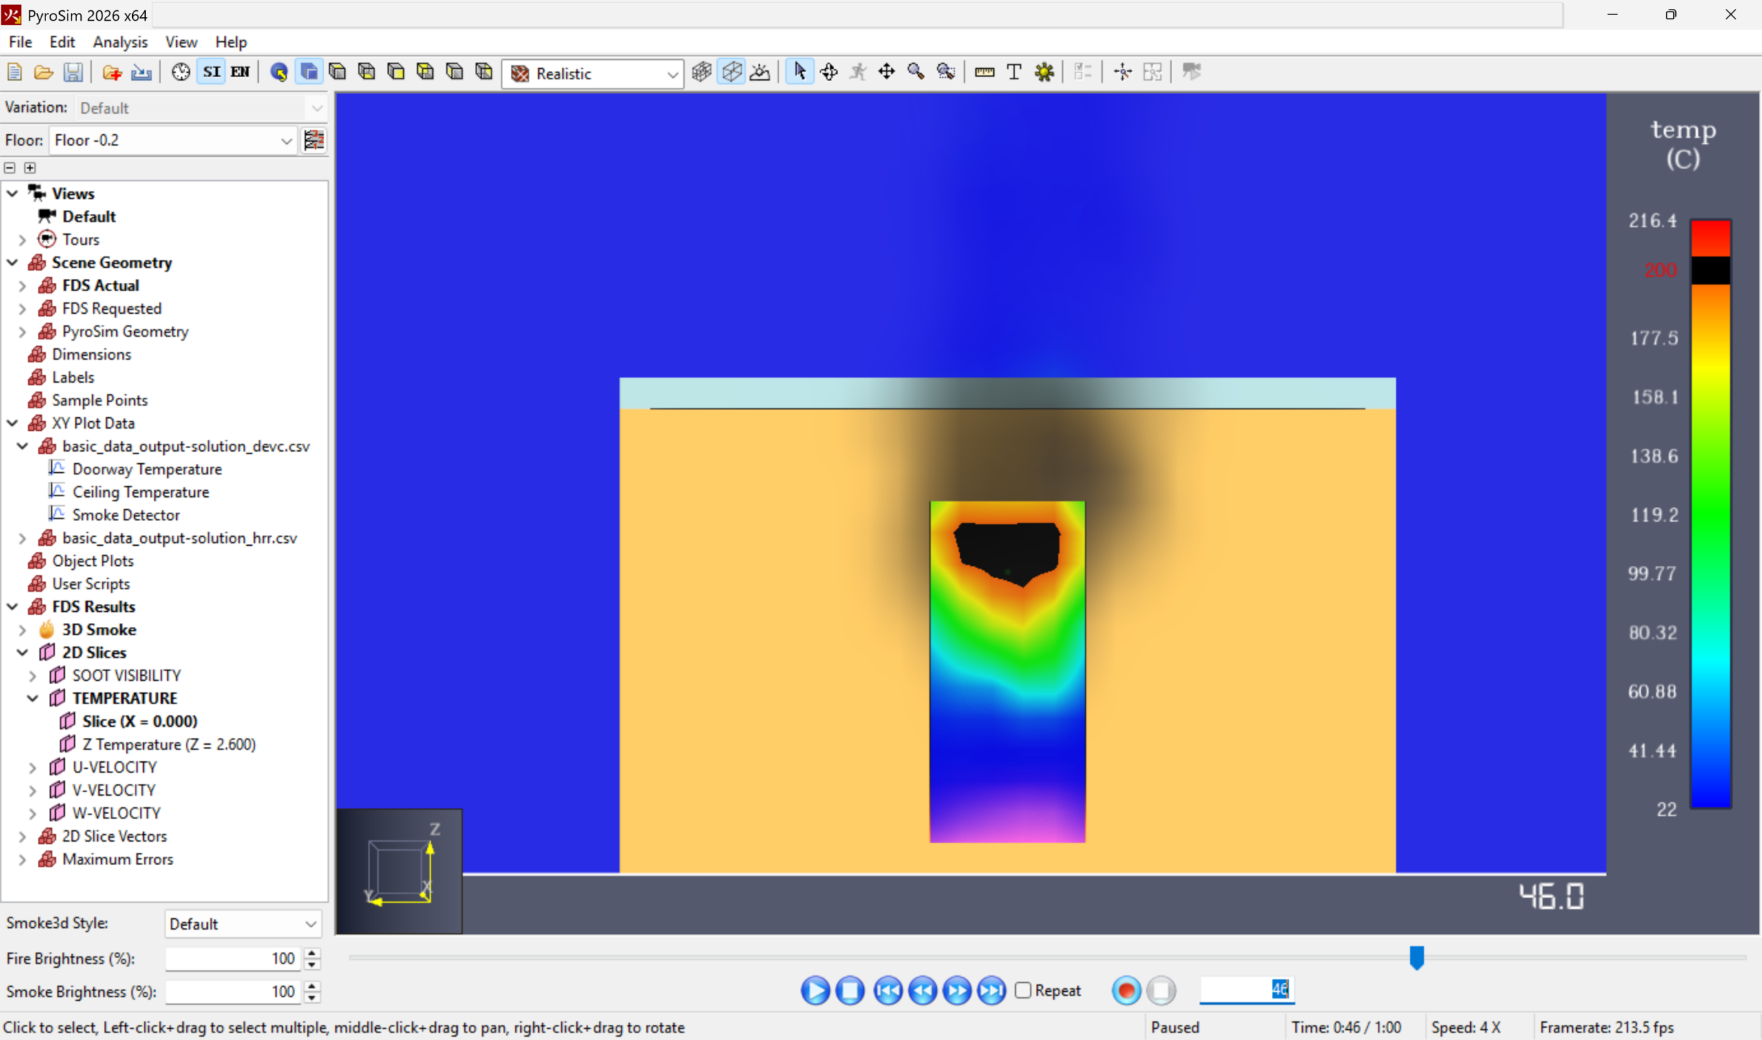Screen dimensions: 1762x1040
Task: Toggle EN units button
Action: click(240, 72)
